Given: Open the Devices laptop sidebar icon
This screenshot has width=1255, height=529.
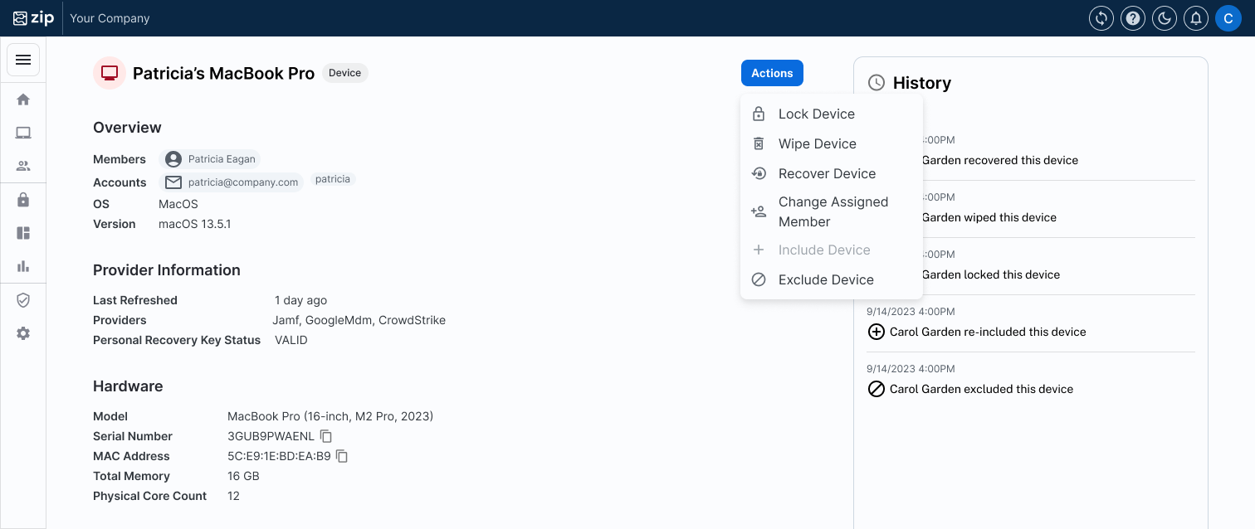Looking at the screenshot, I should tap(23, 133).
